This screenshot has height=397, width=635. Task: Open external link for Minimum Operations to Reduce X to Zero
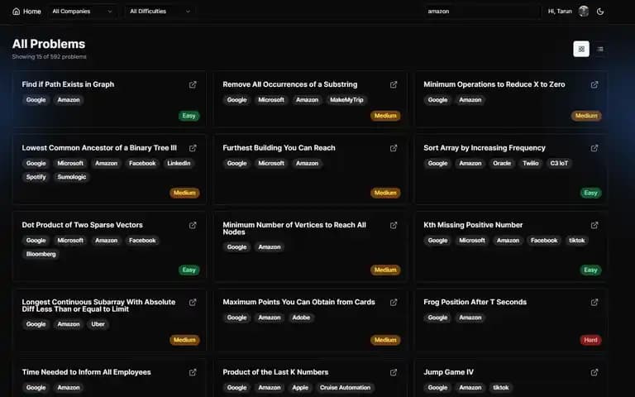point(594,84)
